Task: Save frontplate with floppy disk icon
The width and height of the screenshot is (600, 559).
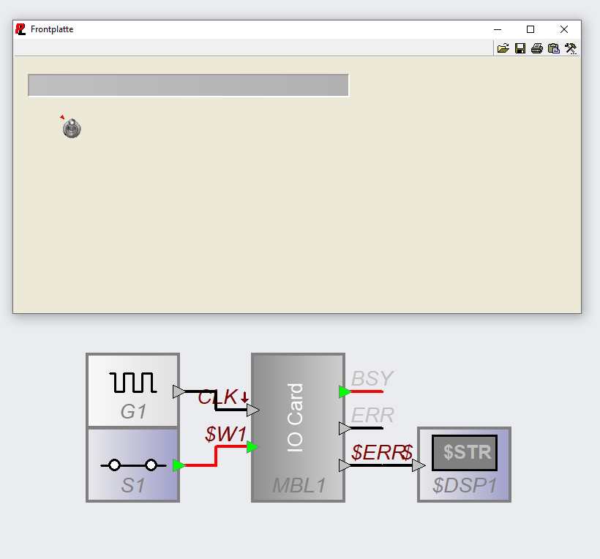Action: pyautogui.click(x=520, y=48)
